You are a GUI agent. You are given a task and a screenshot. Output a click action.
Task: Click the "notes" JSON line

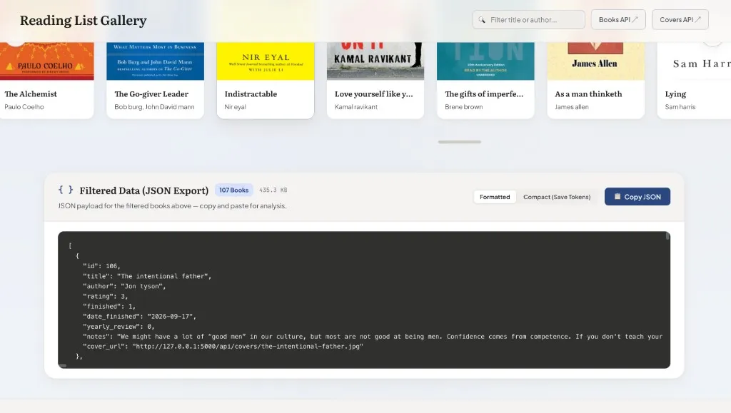tap(373, 336)
